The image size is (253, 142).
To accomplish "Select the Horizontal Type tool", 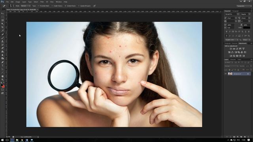I will tap(2, 65).
